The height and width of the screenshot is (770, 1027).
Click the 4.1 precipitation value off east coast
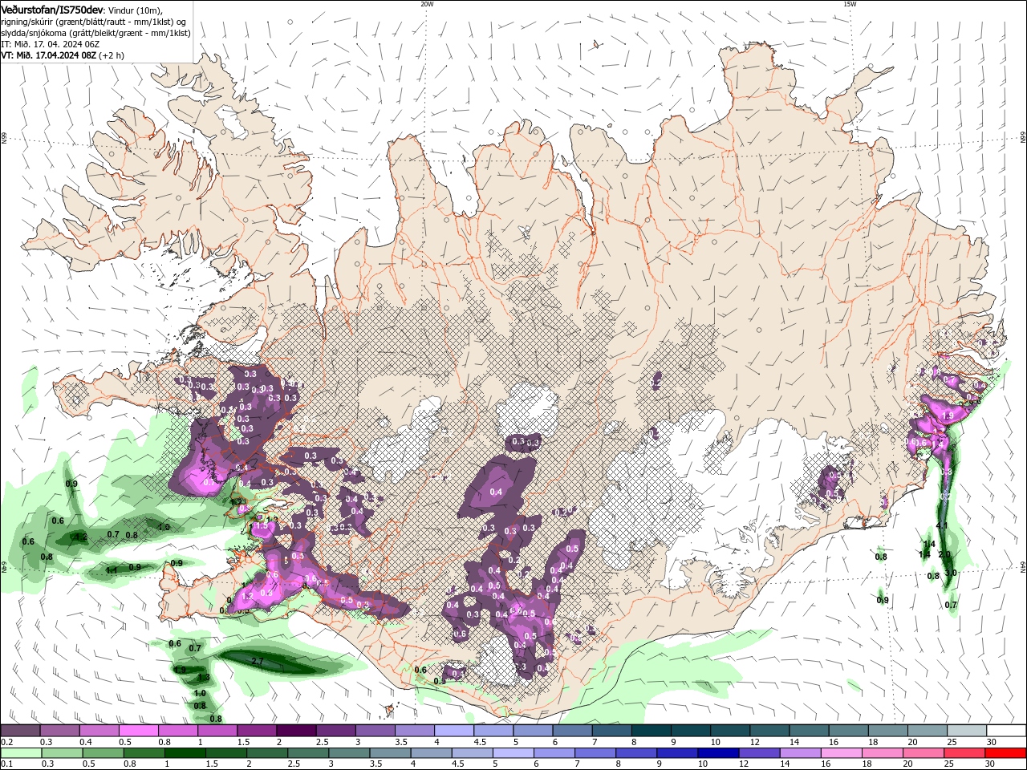(x=942, y=525)
